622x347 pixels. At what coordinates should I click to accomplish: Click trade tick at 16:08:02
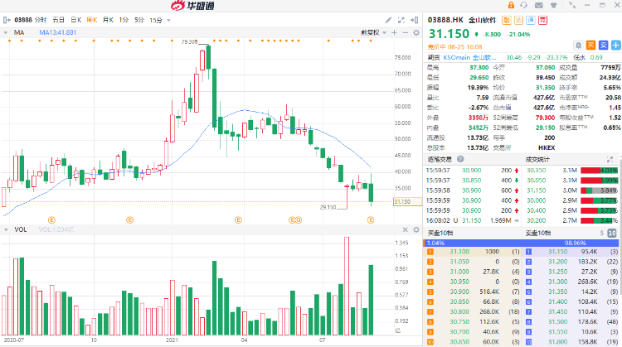tap(474, 220)
